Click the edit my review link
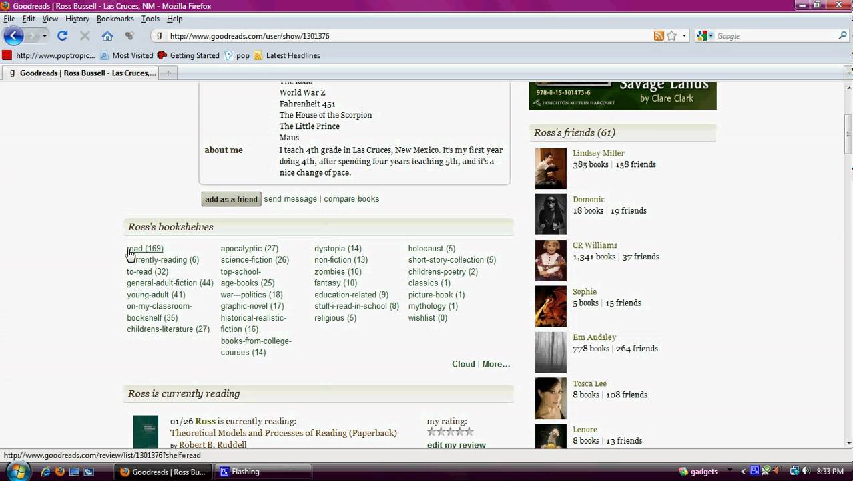The width and height of the screenshot is (853, 481). coord(457,445)
